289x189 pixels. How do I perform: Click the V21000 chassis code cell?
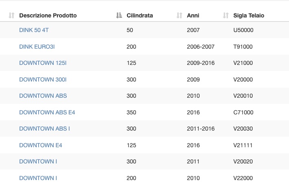coord(243,63)
